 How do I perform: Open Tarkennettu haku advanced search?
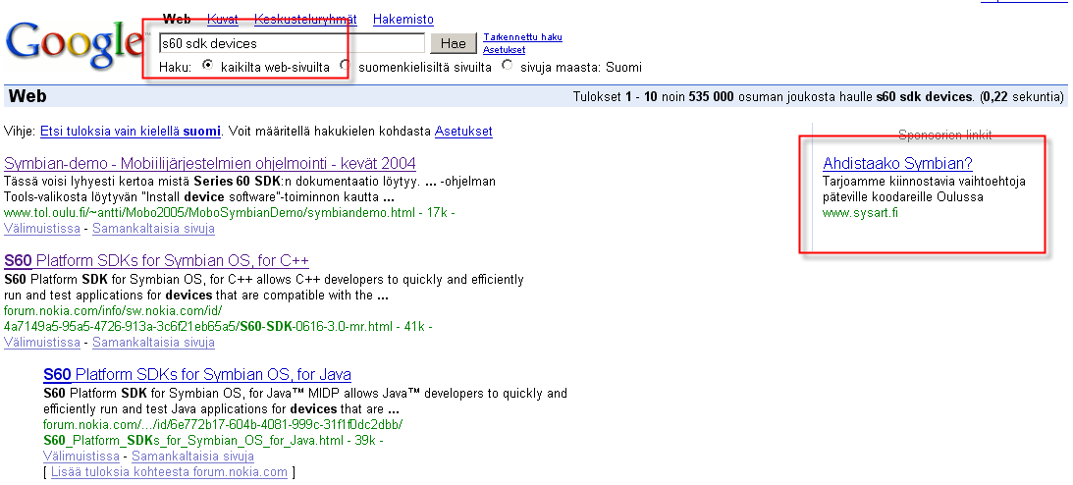[522, 37]
